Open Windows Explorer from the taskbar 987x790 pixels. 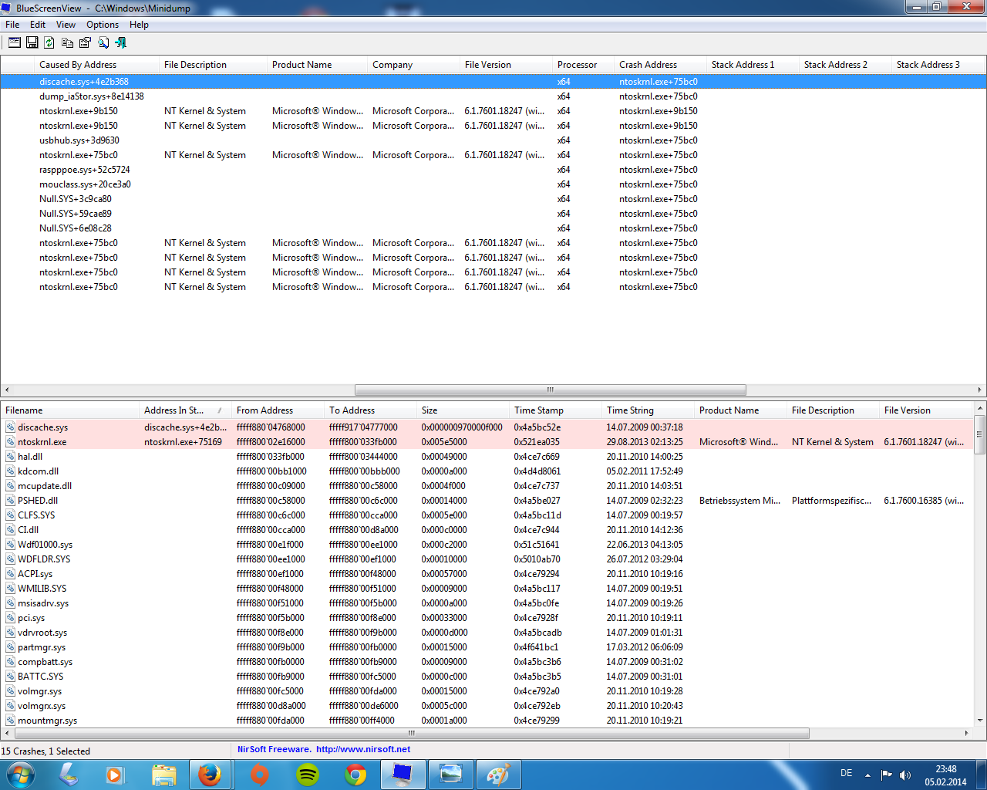[163, 775]
